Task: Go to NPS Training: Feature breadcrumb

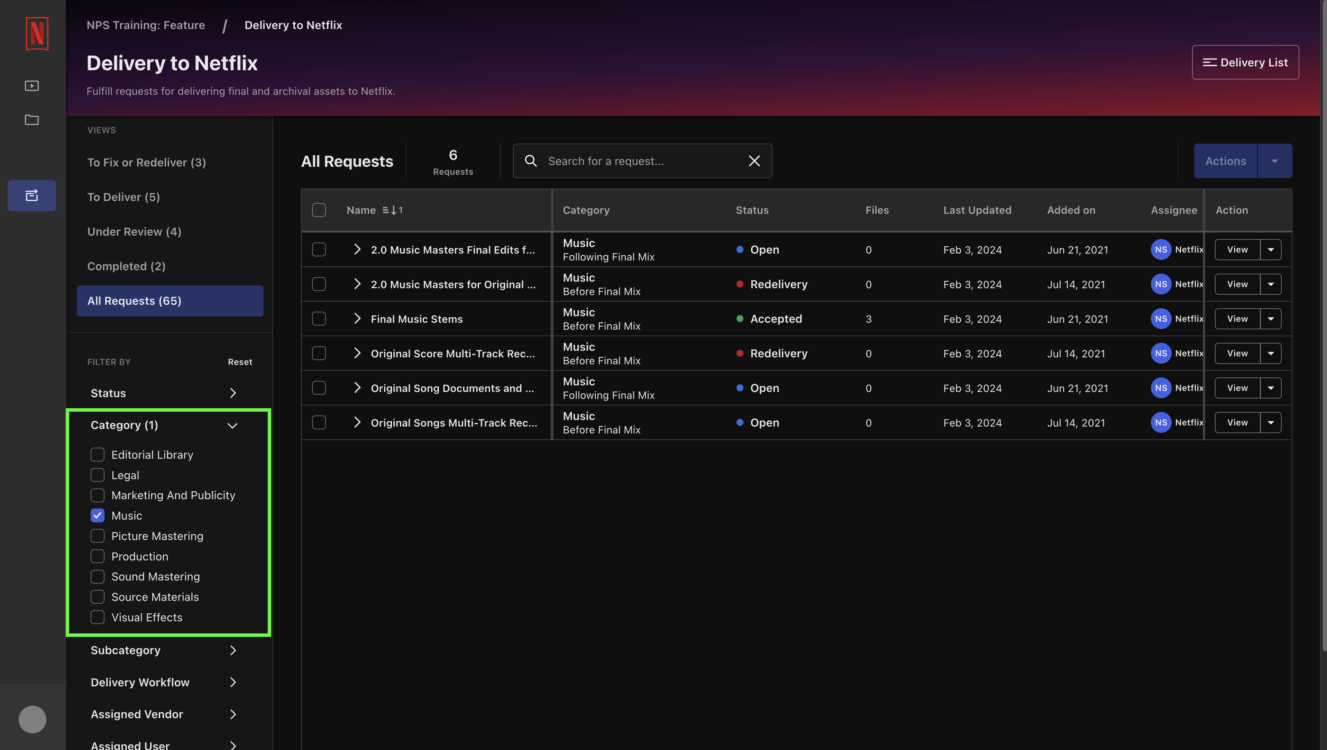Action: coord(146,25)
